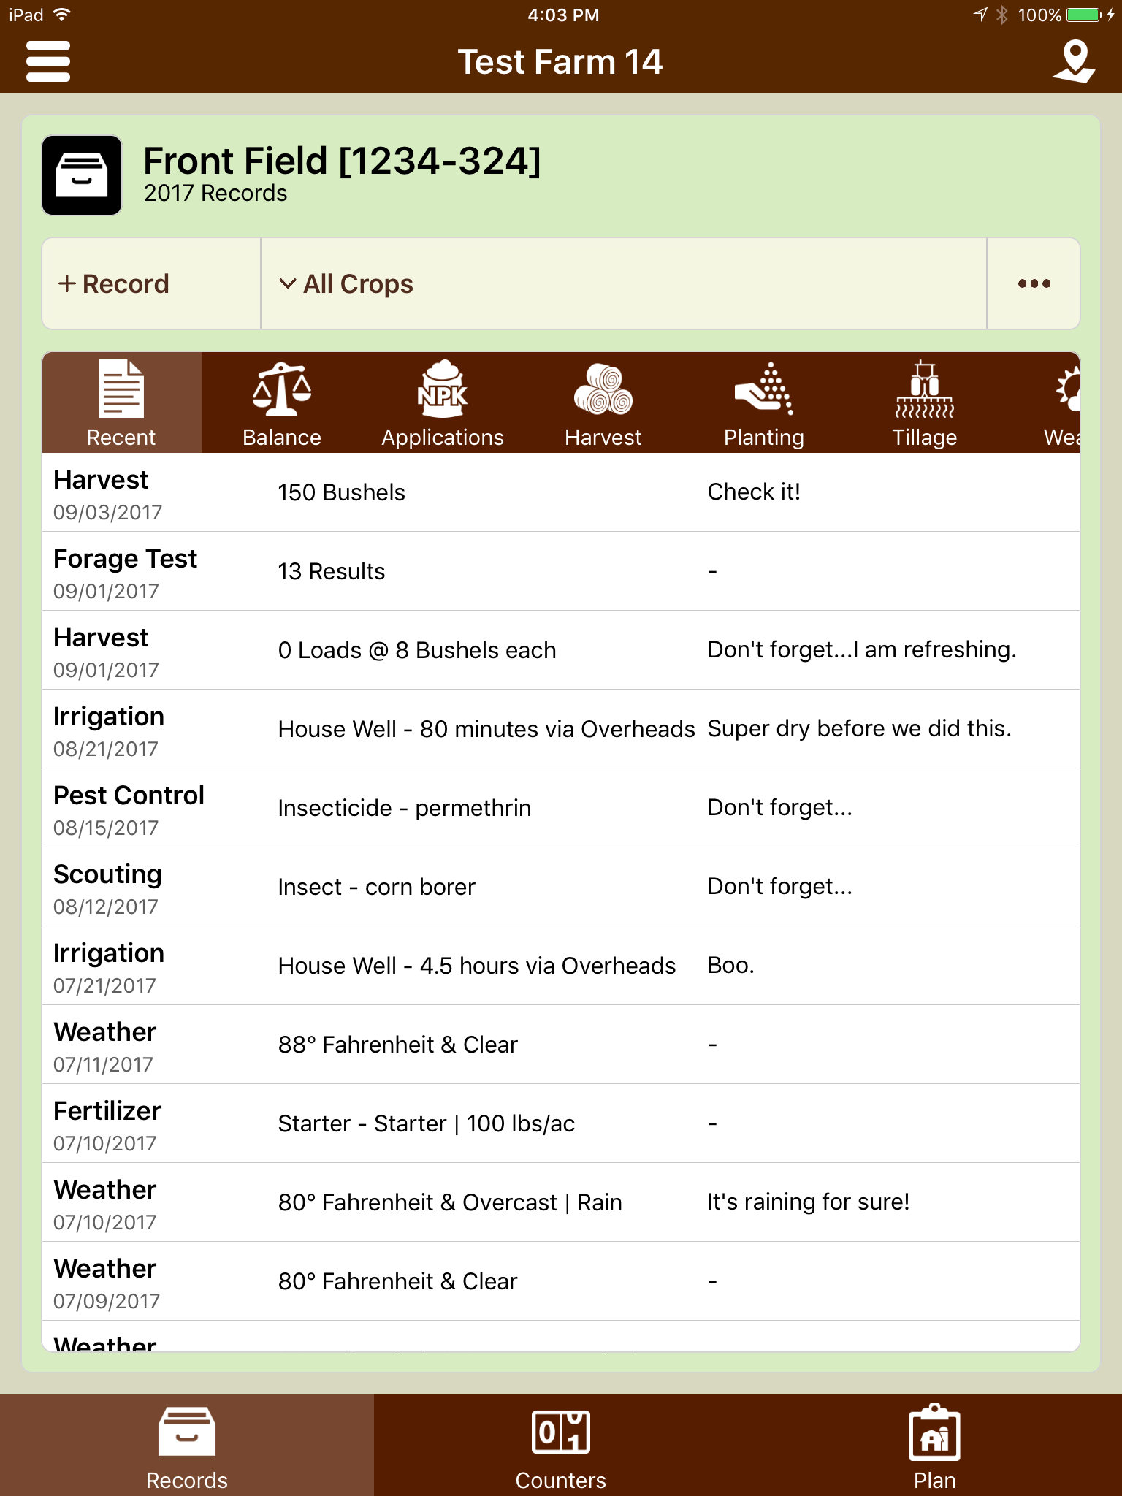Open the Counters tab

tap(561, 1445)
